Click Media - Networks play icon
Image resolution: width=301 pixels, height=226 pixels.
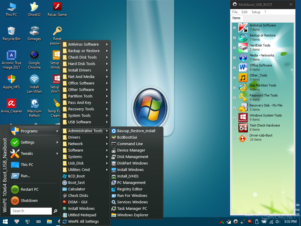pos(243,57)
